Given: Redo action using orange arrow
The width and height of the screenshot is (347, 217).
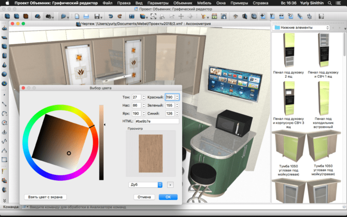Looking at the screenshot, I should [120, 16].
